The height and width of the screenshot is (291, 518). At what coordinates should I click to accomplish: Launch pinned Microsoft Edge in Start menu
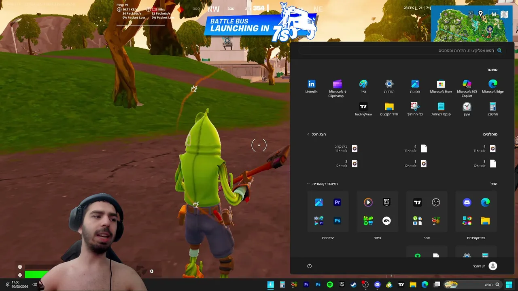pyautogui.click(x=493, y=86)
